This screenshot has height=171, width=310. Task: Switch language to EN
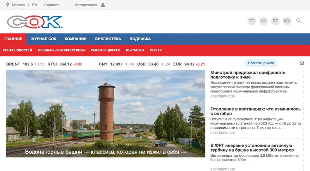(x=34, y=5)
